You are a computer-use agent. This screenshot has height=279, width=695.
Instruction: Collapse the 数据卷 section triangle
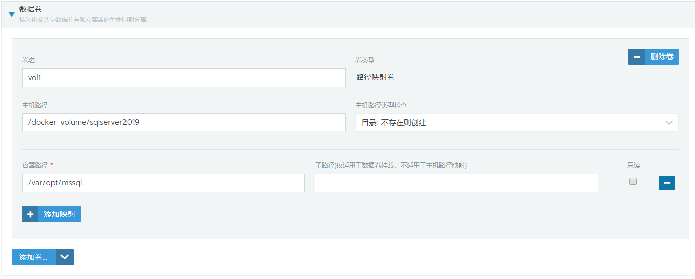pyautogui.click(x=12, y=14)
